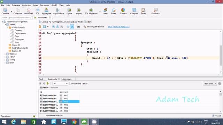Click the Search Open Connections field
The image size is (223, 125).
point(16,18)
